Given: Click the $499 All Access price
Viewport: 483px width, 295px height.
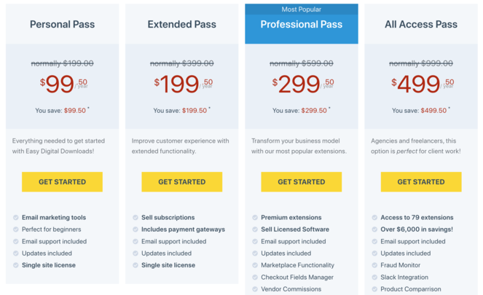Looking at the screenshot, I should [x=423, y=84].
